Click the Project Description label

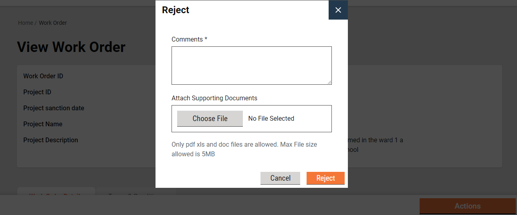tap(50, 140)
